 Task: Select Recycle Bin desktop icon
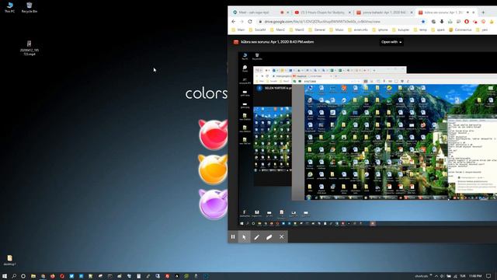[x=30, y=7]
